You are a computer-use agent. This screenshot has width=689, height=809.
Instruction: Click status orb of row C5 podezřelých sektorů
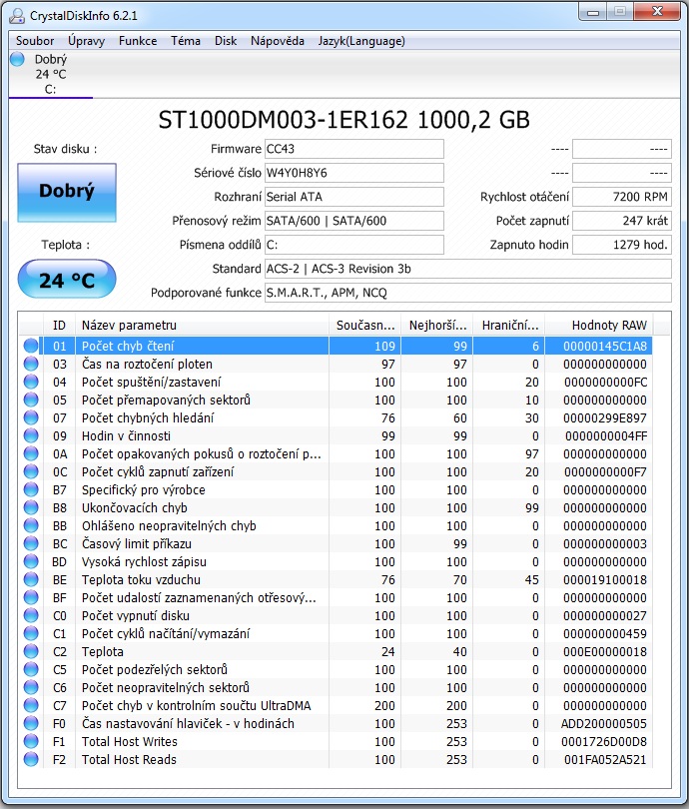point(31,670)
